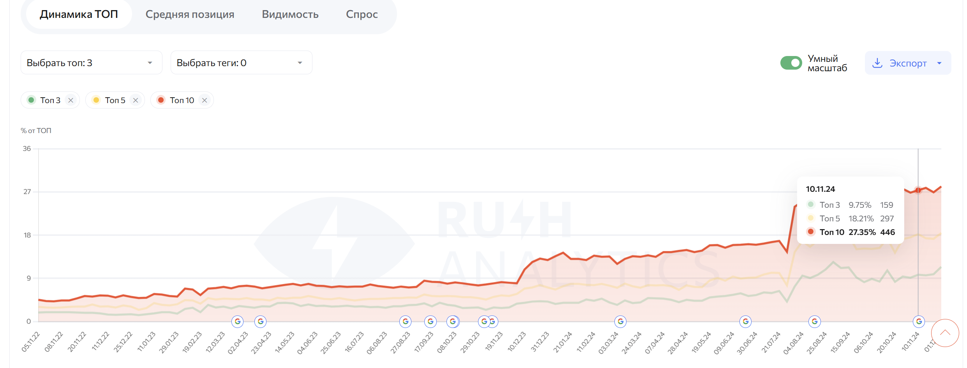Switch to the Видимость tab
The width and height of the screenshot is (967, 368).
(290, 14)
